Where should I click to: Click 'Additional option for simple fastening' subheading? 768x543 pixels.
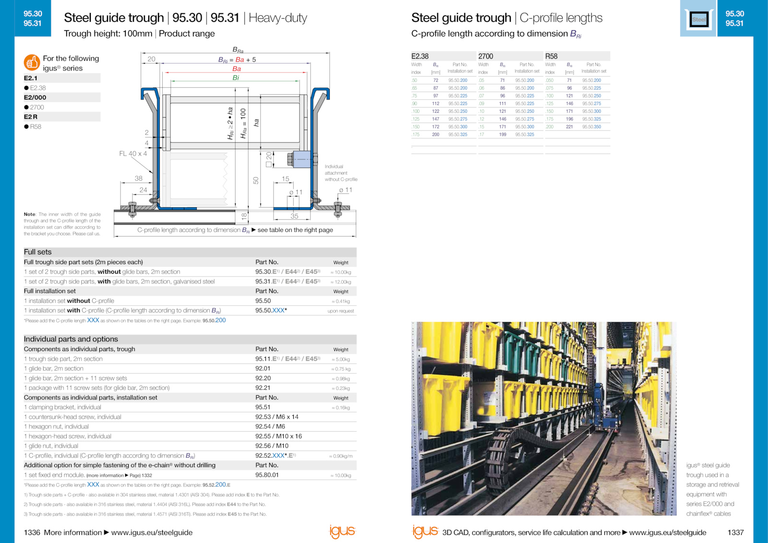(x=120, y=465)
